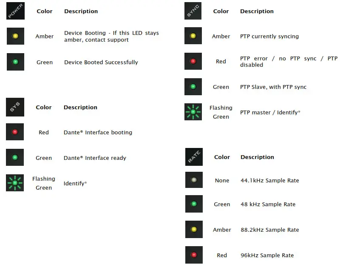This screenshot has height=267, width=340.
Task: Click the green 48 kHz Sample Rate LED
Action: 194,204
